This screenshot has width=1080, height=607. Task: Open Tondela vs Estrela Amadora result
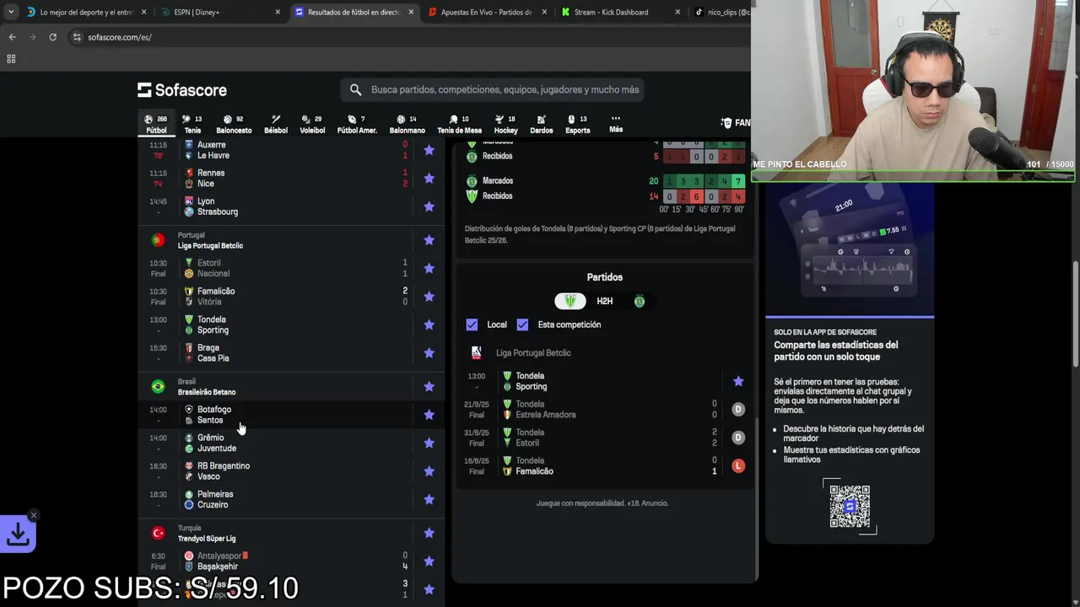click(x=605, y=410)
